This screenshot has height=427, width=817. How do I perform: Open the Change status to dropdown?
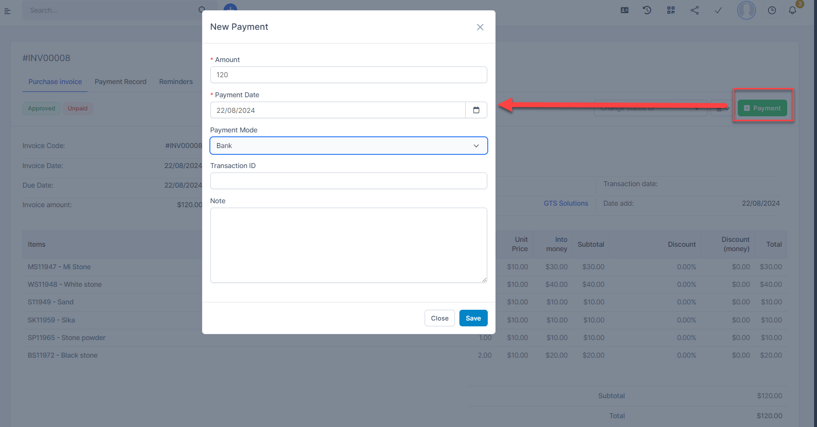[x=650, y=108]
